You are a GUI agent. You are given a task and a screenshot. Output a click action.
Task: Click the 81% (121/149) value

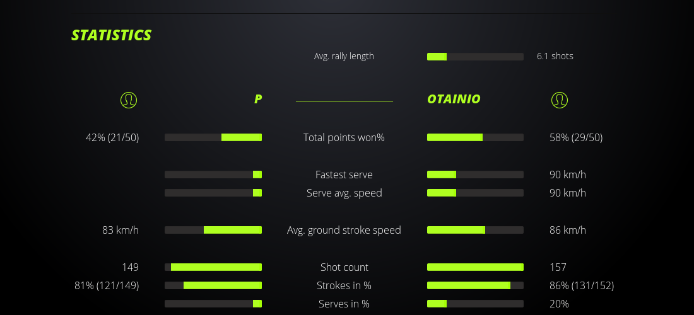coord(107,285)
